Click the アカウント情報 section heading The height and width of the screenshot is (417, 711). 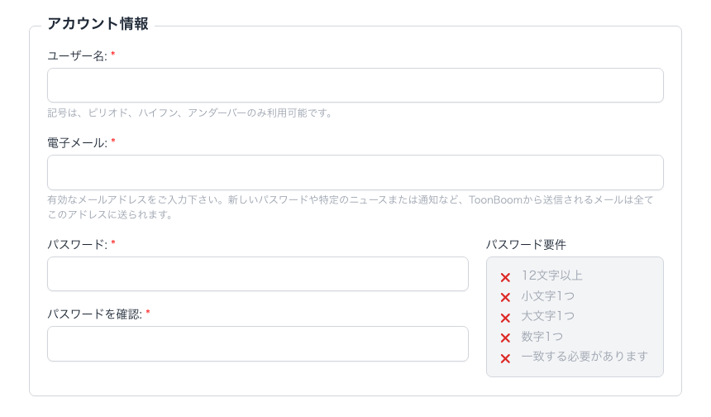click(98, 24)
